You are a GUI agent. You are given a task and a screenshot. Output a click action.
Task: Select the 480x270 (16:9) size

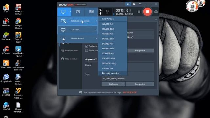[113, 29]
